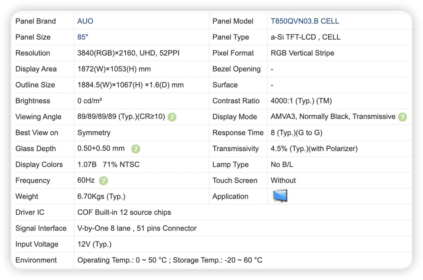Click the AUO panel brand link
The height and width of the screenshot is (280, 423).
coord(85,21)
